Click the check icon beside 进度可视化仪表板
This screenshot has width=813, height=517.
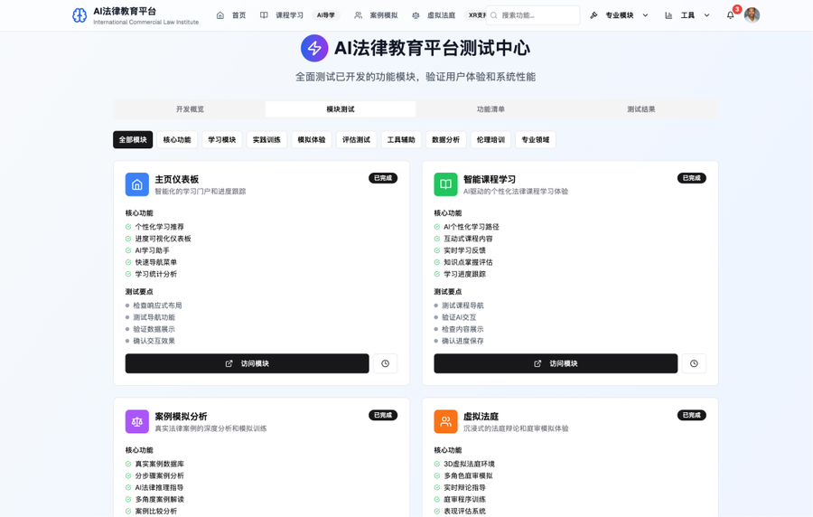point(128,239)
